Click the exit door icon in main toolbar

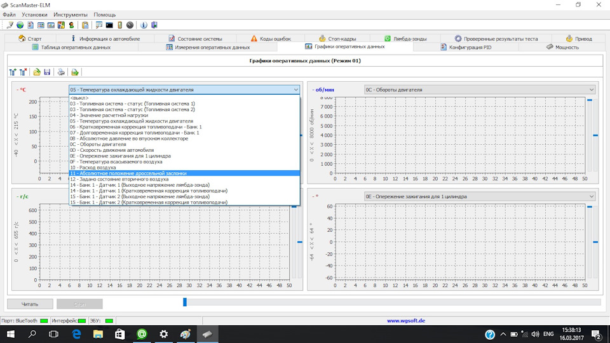(154, 25)
